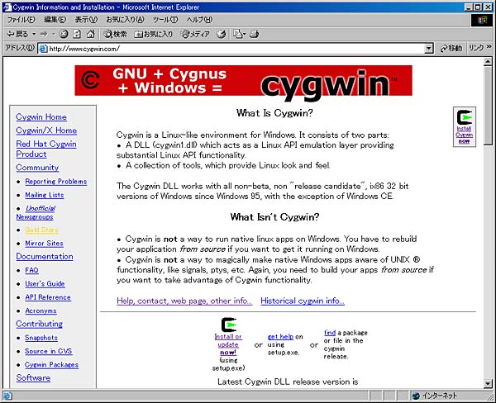Screen dimensions: 496x403
Task: Open the Acronyms link
Action: (41, 311)
